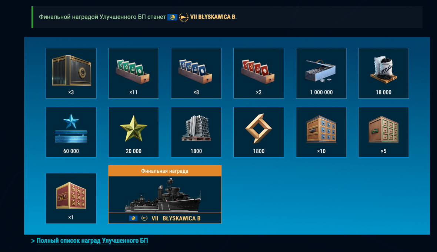Click the VII BŁYSKAWICA B label under ship
Screen dimensions: 437x252
coord(176,218)
